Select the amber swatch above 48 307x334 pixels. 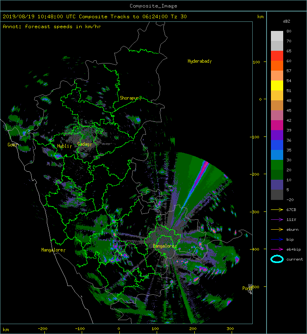tap(277, 96)
